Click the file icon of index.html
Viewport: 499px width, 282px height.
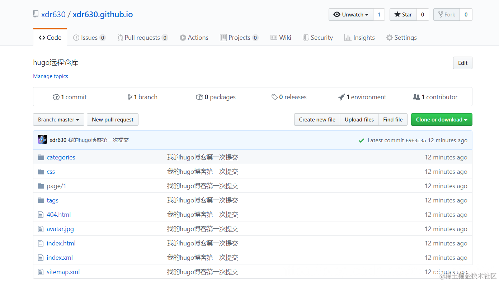[41, 243]
